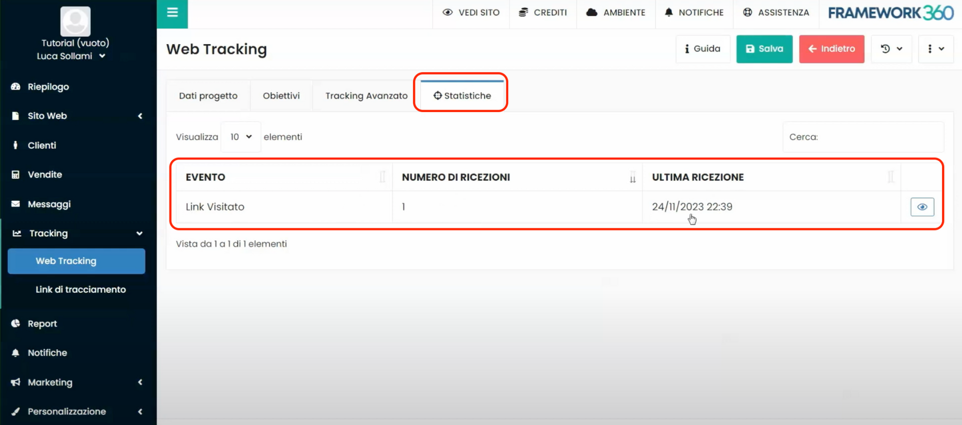The height and width of the screenshot is (425, 962).
Task: Open the history dropdown button
Action: (891, 49)
